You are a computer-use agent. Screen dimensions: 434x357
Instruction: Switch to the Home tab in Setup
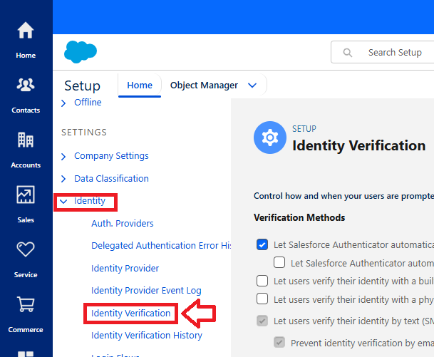click(140, 86)
